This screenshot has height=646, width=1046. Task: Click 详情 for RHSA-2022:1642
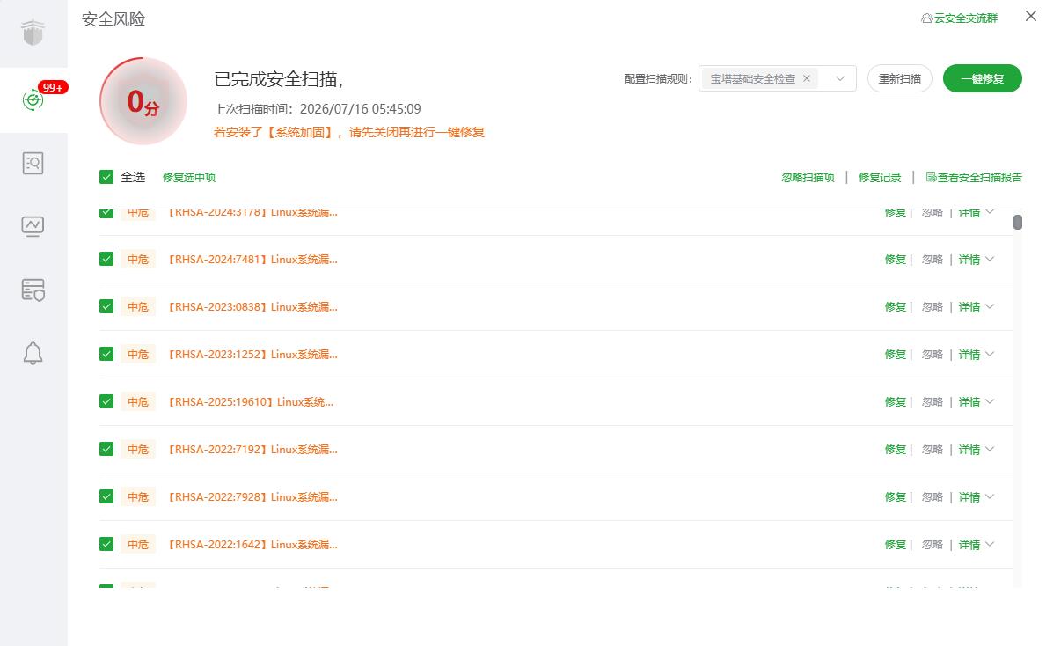[969, 545]
